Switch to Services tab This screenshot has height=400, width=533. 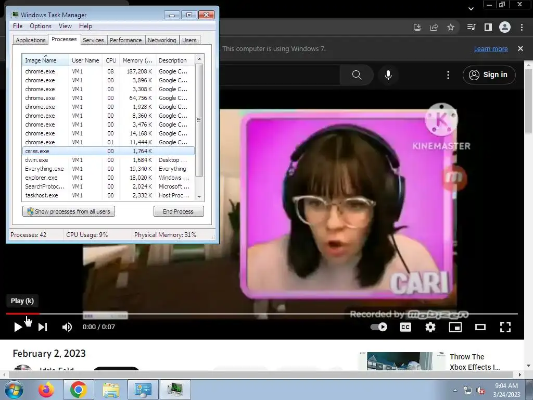93,40
